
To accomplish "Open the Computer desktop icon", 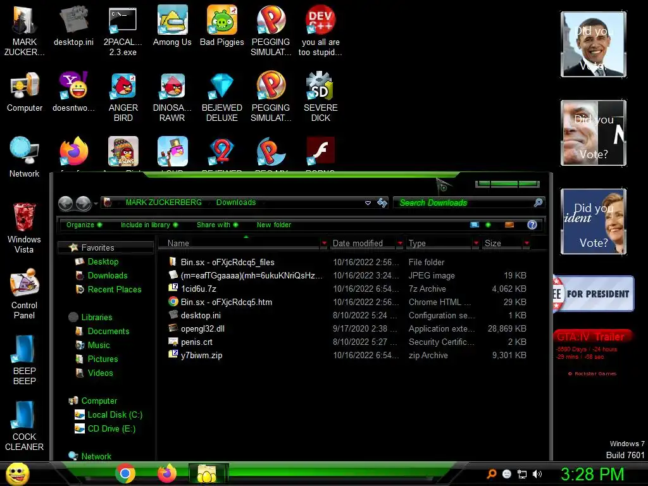I will [x=25, y=92].
